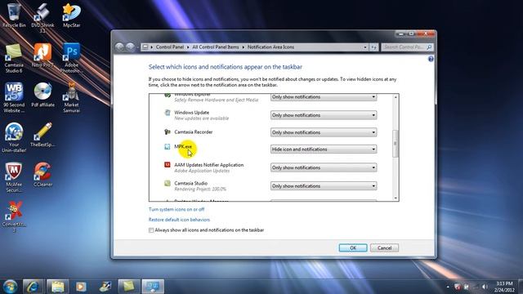Viewport: 523px width, 294px height.
Task: Open the MPK.exe behavior dropdown
Action: pos(324,149)
